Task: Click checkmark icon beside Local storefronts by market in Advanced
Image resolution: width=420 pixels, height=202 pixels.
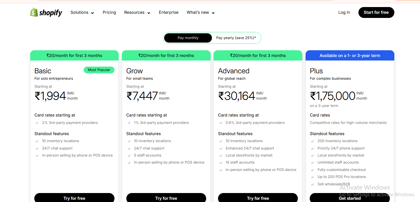Action: pyautogui.click(x=221, y=155)
